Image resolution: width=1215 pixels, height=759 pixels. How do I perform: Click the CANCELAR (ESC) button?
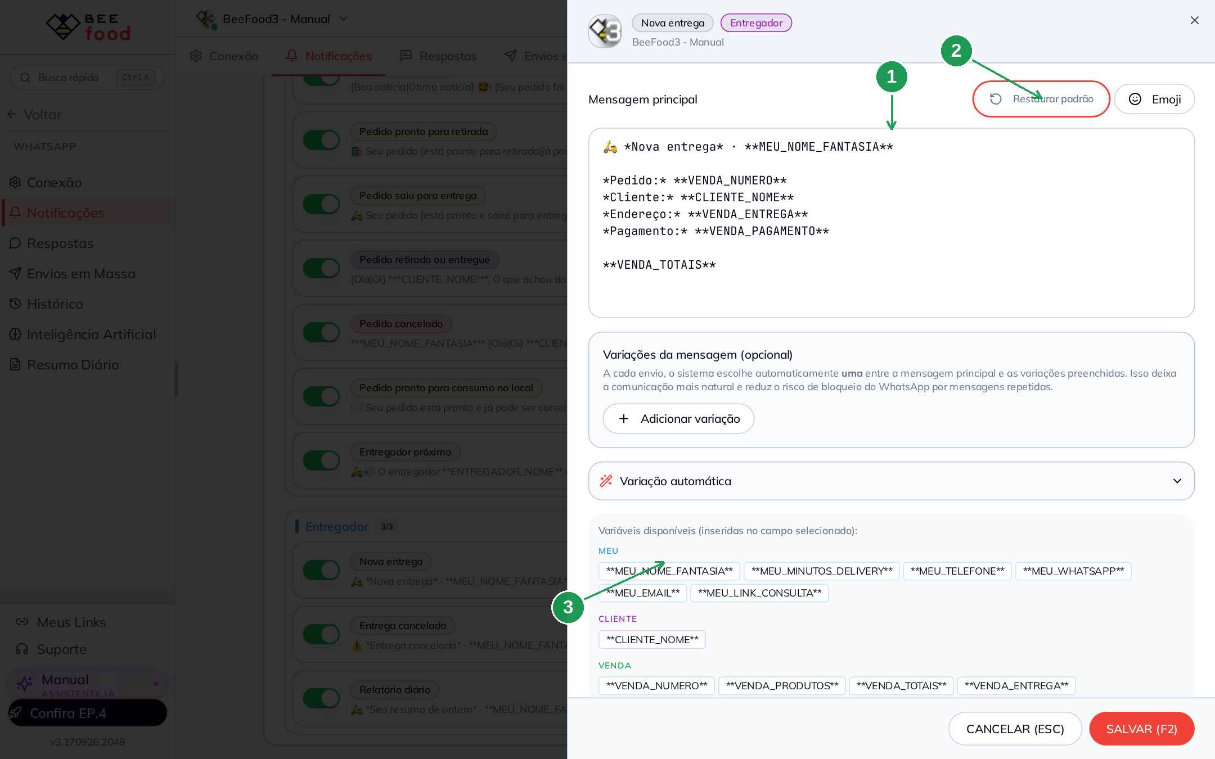1015,729
